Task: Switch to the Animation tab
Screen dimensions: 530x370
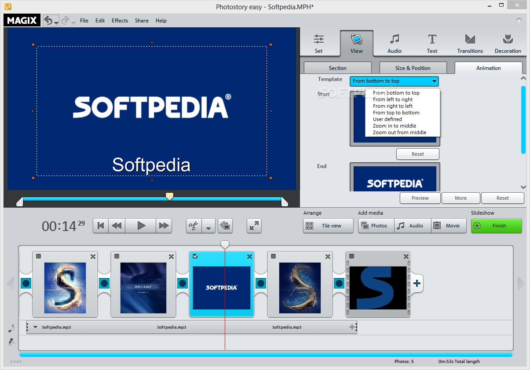Action: 489,68
